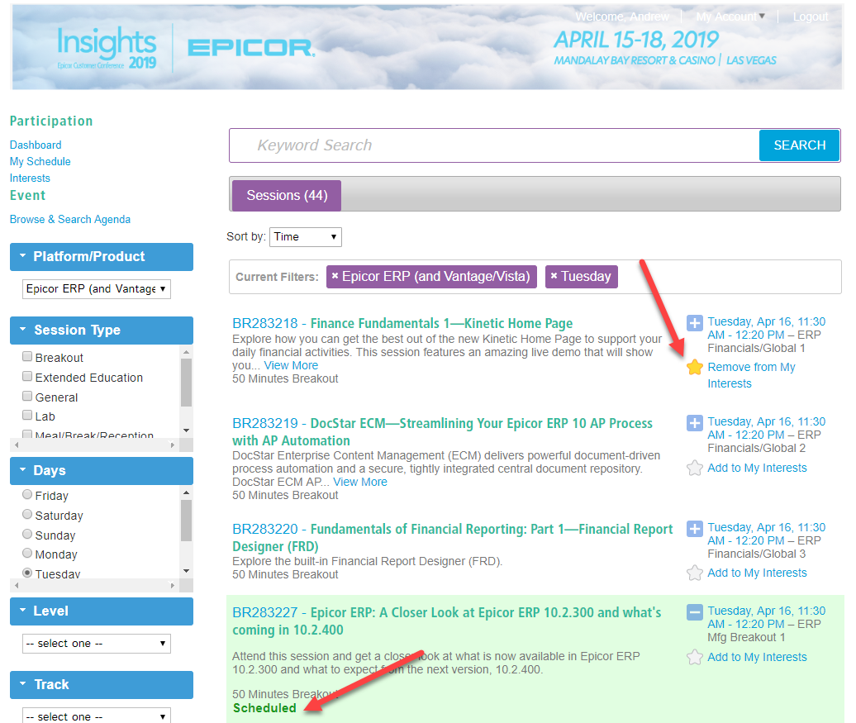Screen dimensions: 856x723
Task: Click Remove from My Interests link
Action: tap(751, 375)
